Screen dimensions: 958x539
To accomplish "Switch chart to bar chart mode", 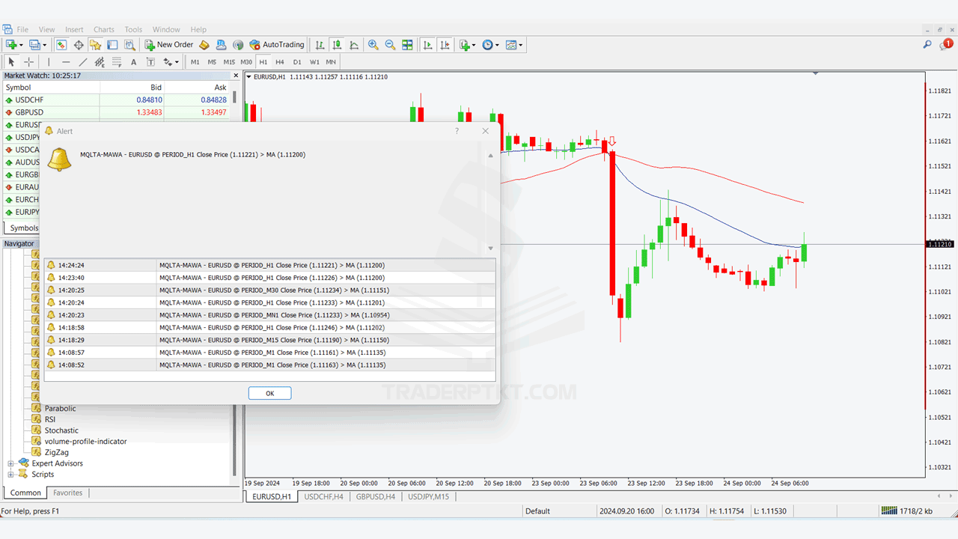I will coord(320,45).
